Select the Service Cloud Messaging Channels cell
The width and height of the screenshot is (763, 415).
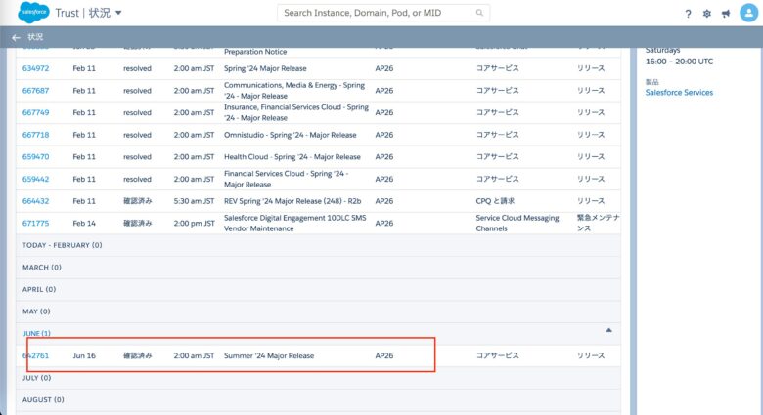517,223
